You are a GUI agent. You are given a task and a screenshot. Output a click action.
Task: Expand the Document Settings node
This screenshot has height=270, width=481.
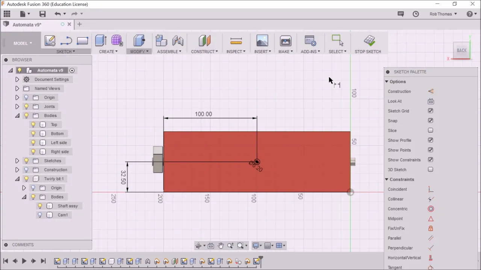(x=17, y=79)
